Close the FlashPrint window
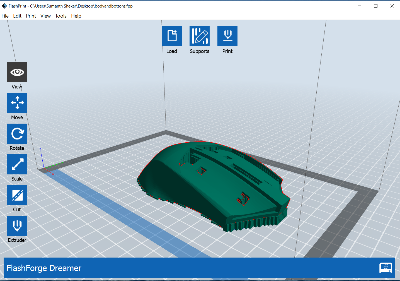Image resolution: width=400 pixels, height=281 pixels. click(392, 6)
